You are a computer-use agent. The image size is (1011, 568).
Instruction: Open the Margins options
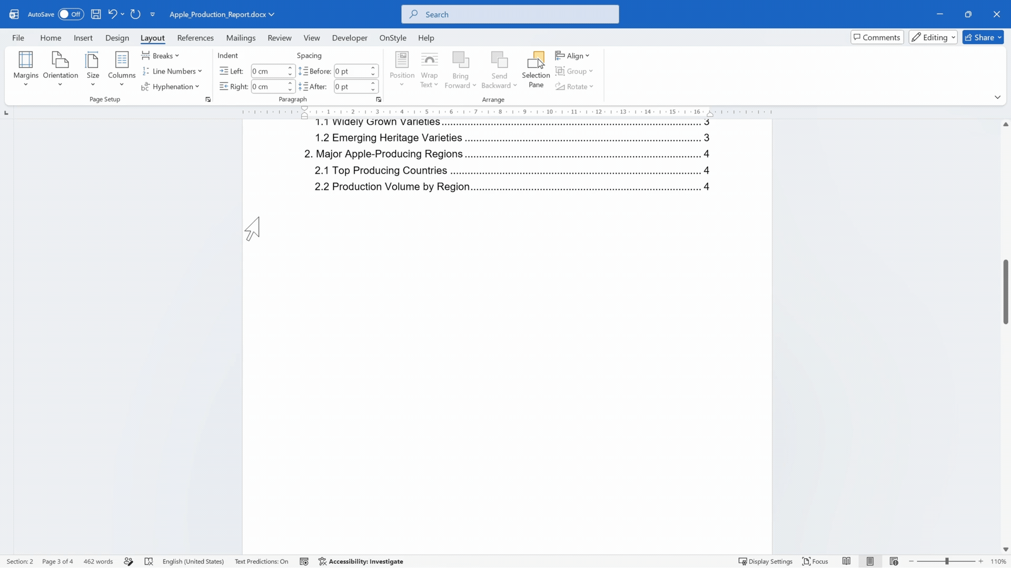click(26, 69)
